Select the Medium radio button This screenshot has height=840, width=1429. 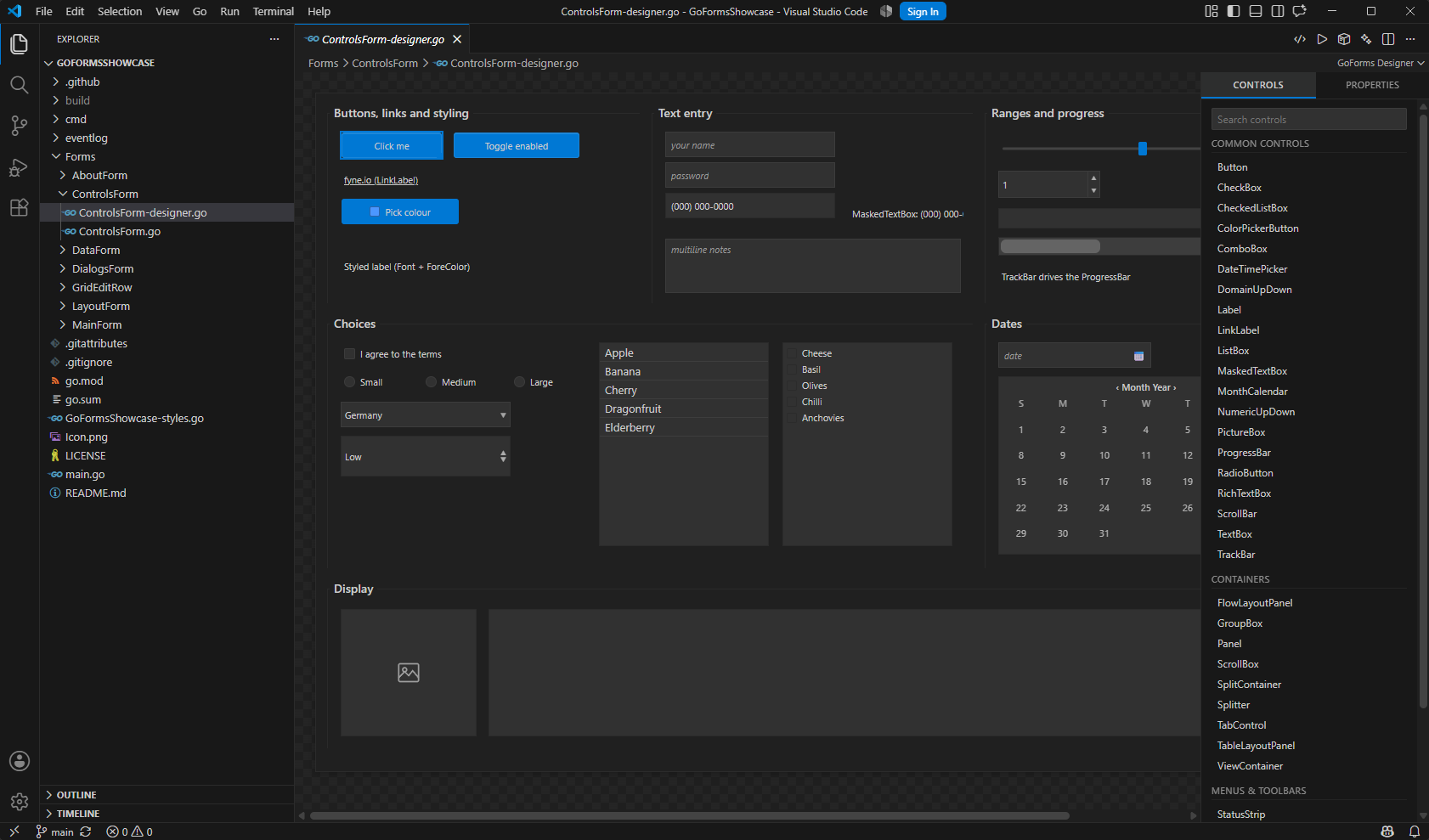tap(431, 382)
